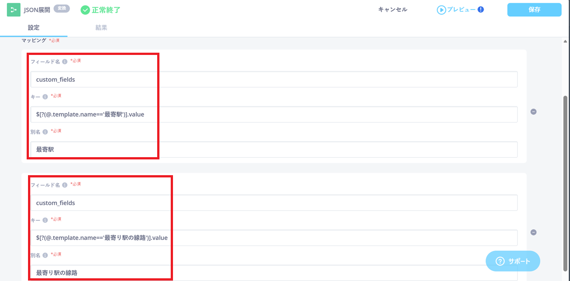Screen dimensions: 570x281
Task: Click the key input containing '最寄駅' expression
Action: [x=274, y=114]
